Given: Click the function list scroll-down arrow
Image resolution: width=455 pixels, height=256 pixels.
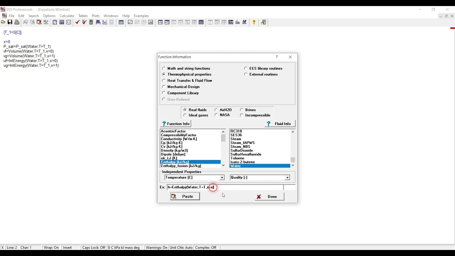Looking at the screenshot, I should [223, 165].
